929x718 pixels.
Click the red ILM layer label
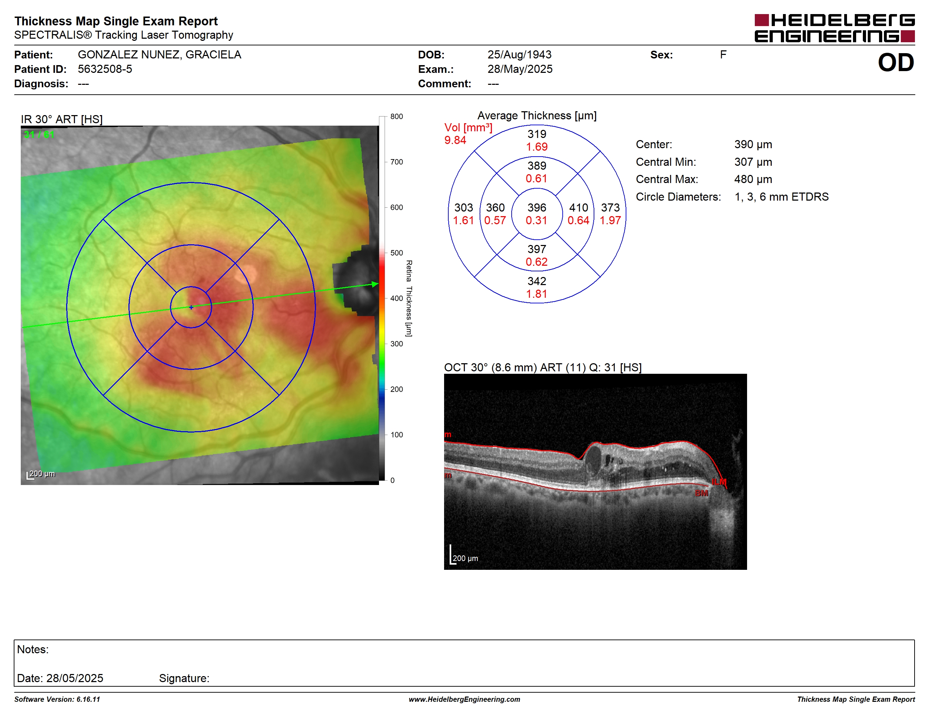tap(719, 482)
